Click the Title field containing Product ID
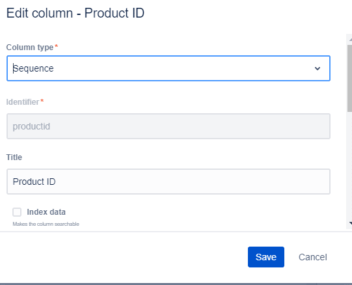The image size is (352, 285). click(169, 182)
